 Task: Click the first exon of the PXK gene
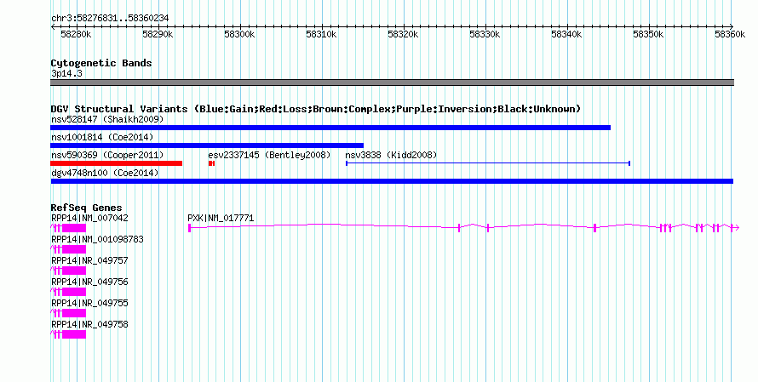click(x=189, y=228)
